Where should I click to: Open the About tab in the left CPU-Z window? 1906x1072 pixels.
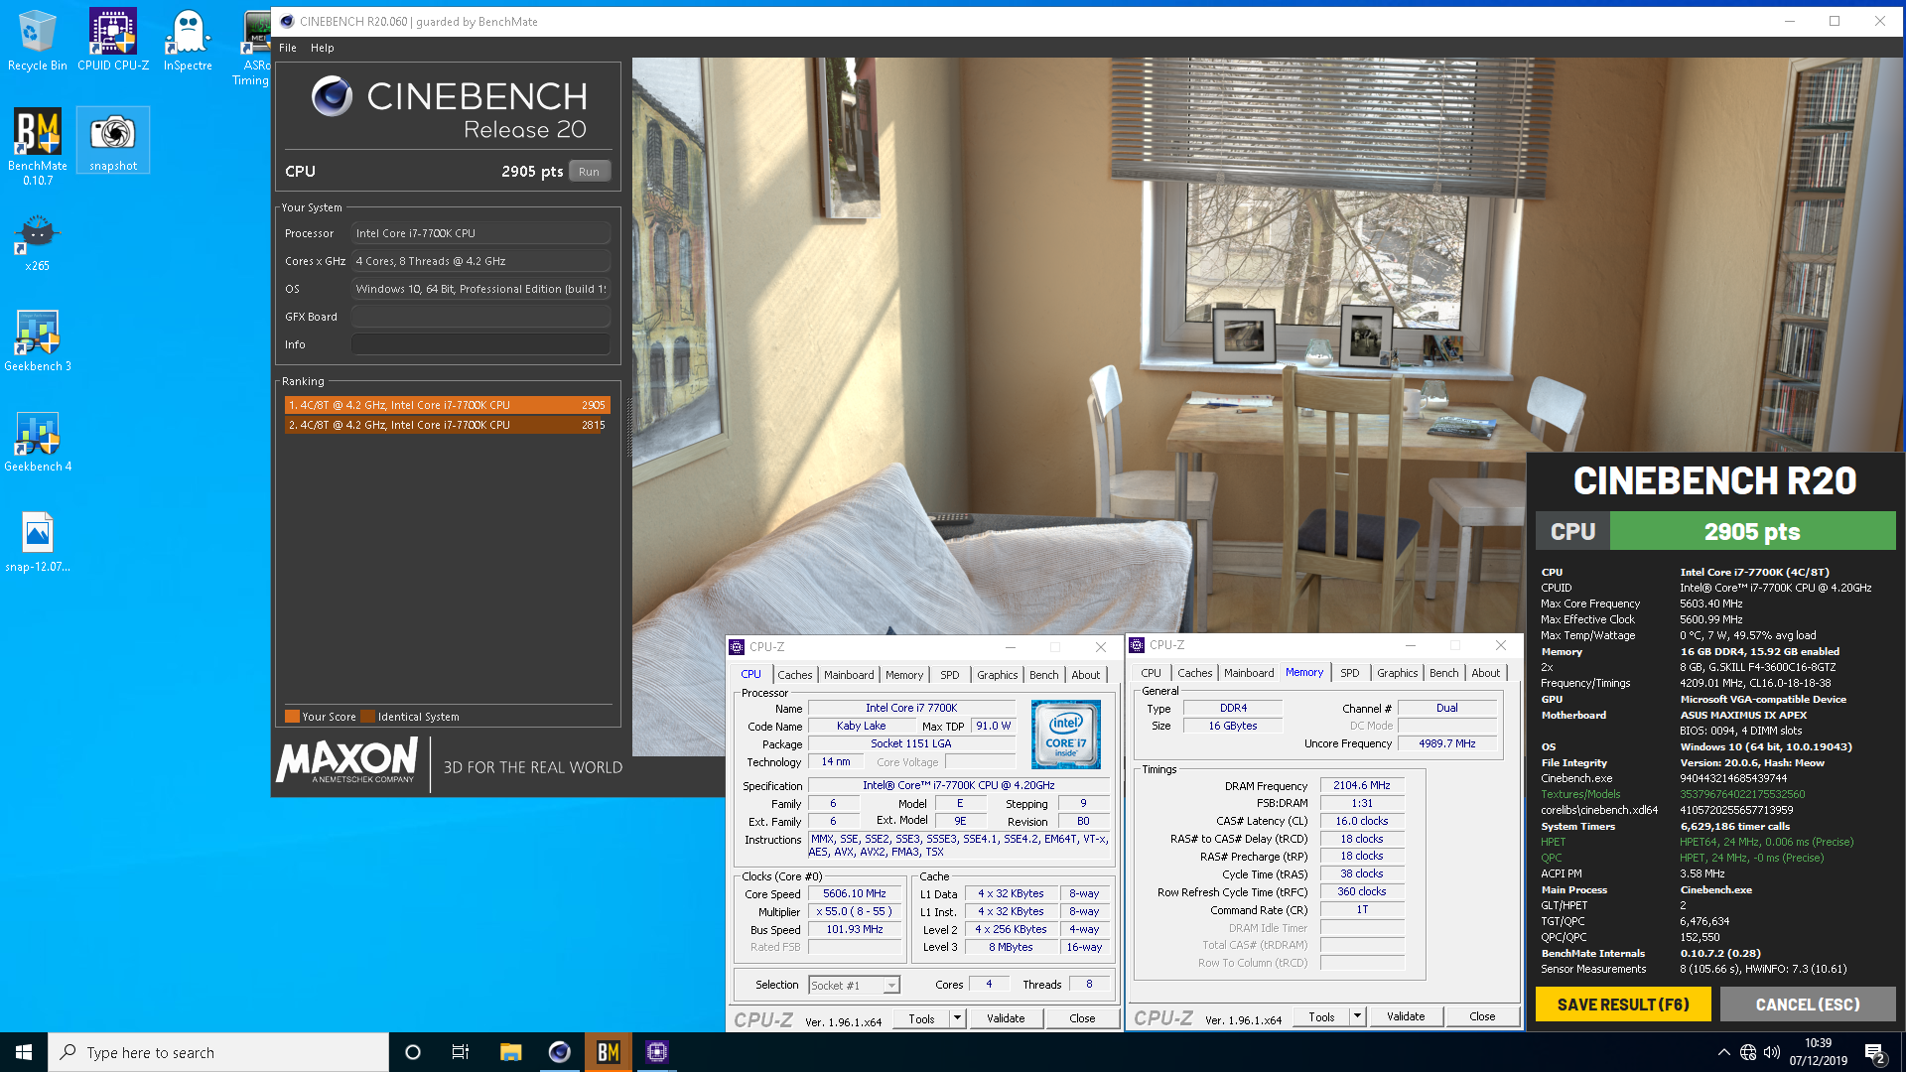[1086, 675]
